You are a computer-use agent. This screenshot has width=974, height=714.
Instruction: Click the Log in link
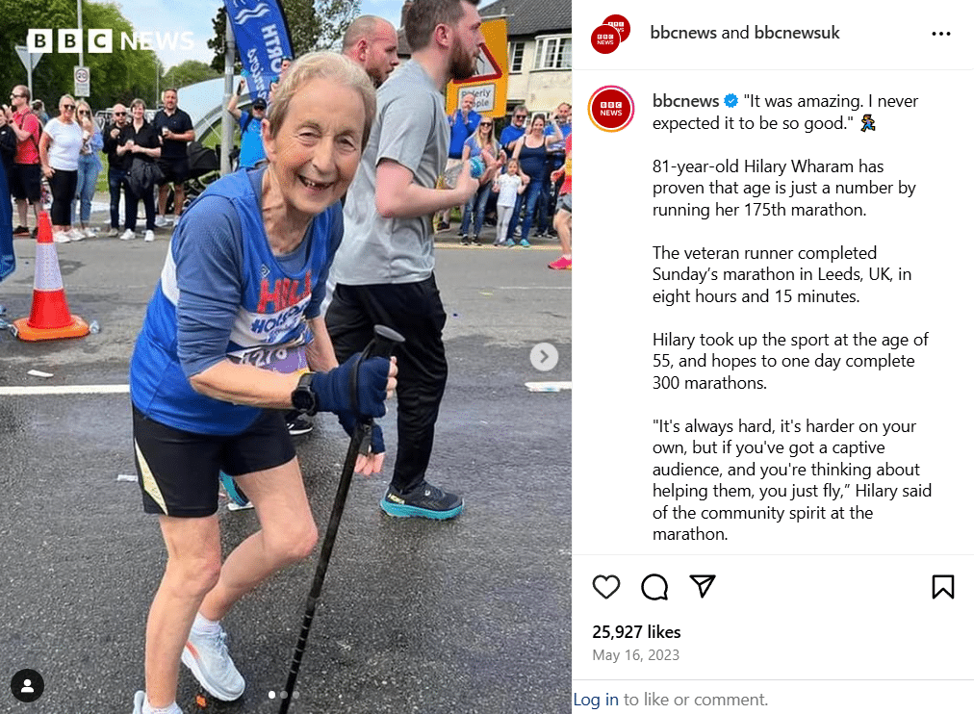point(596,700)
